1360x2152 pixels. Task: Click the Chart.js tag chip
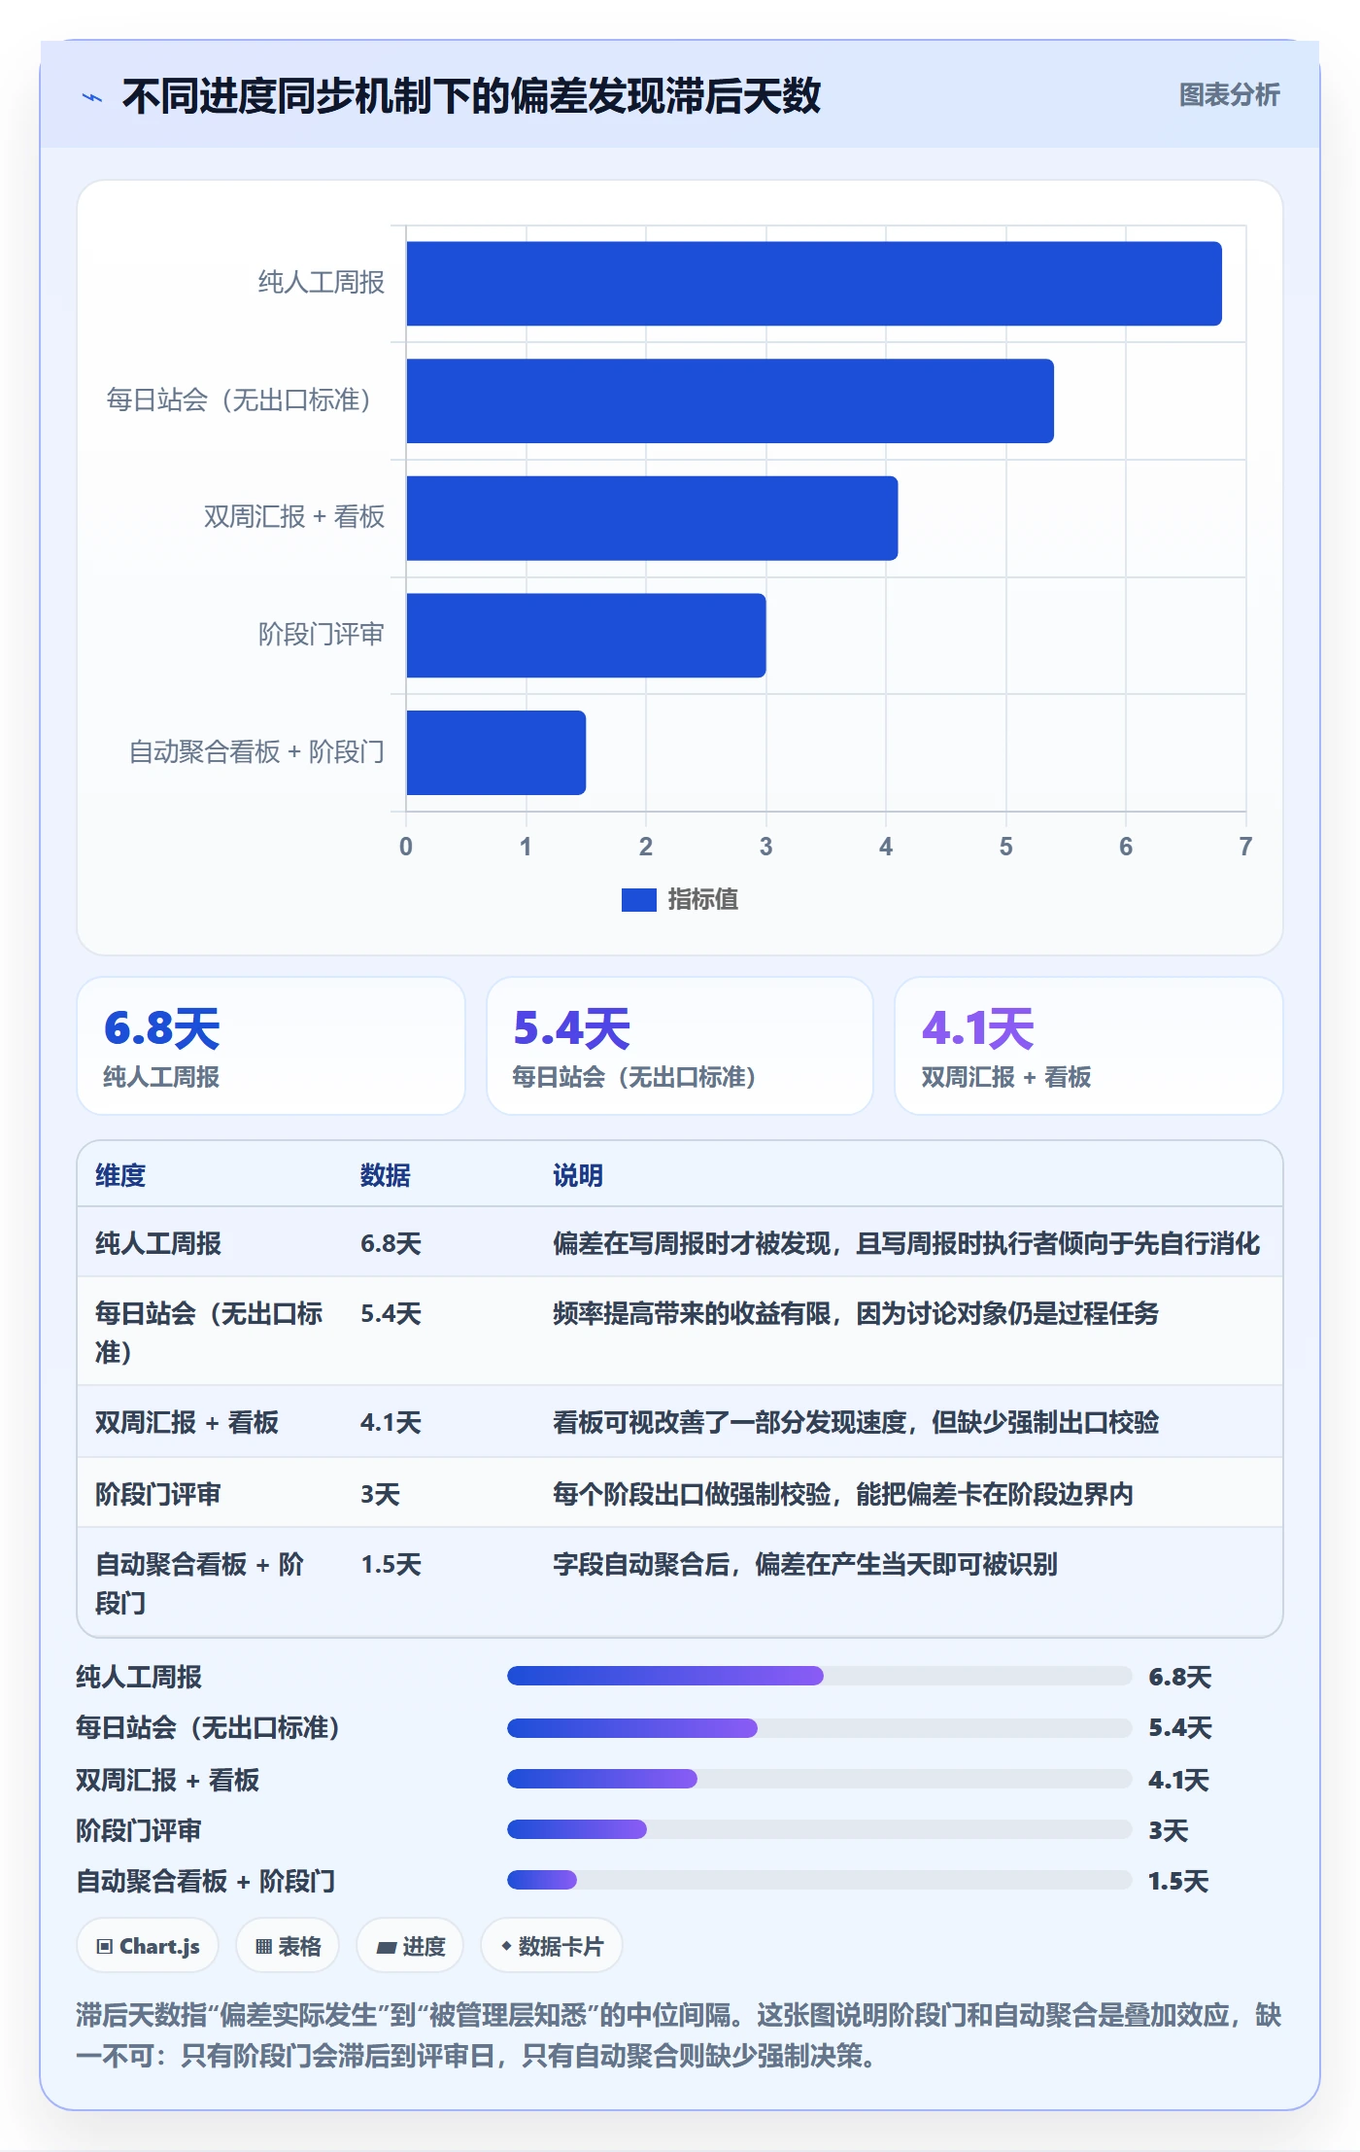(148, 1946)
